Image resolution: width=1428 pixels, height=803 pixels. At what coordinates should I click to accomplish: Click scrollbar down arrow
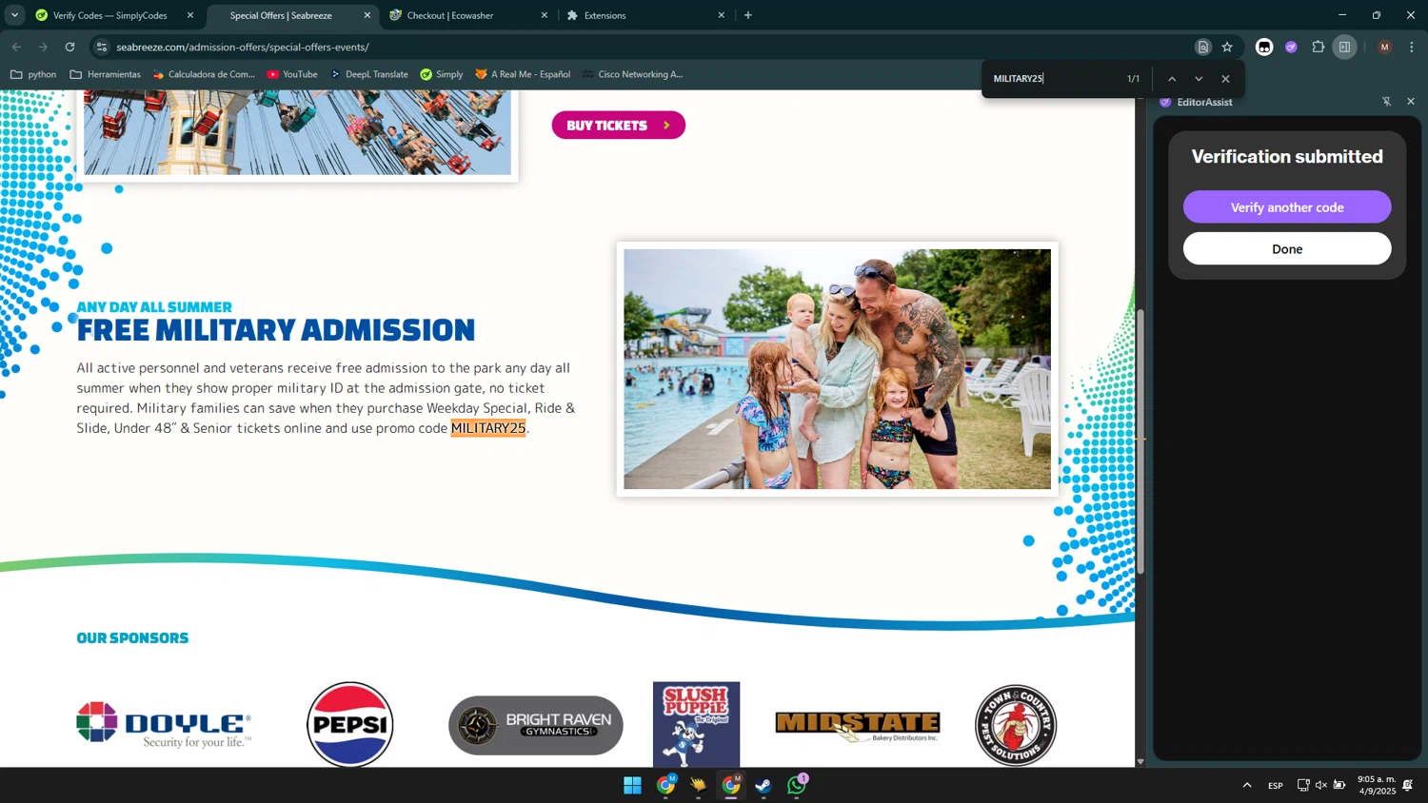pyautogui.click(x=1140, y=761)
